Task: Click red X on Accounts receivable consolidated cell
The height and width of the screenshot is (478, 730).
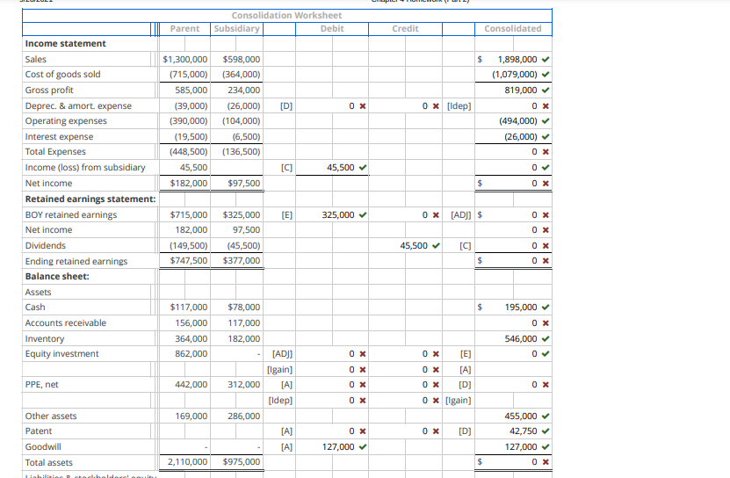Action: pyautogui.click(x=546, y=323)
